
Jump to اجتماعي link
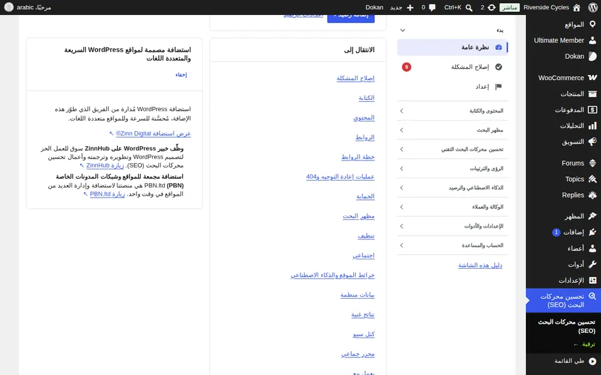(363, 256)
